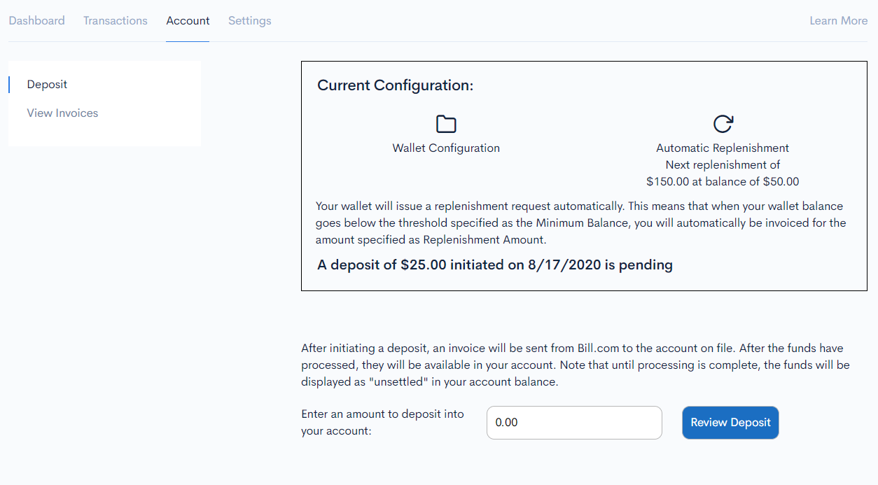Click the next replenishment $150.00 text
878x485 pixels.
click(x=723, y=173)
